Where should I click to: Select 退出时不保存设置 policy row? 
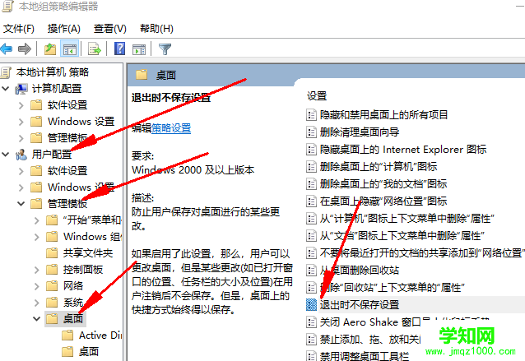[416, 305]
